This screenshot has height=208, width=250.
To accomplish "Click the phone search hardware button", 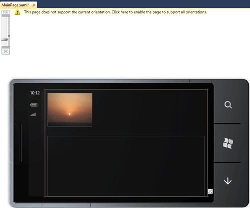I will coord(228,105).
